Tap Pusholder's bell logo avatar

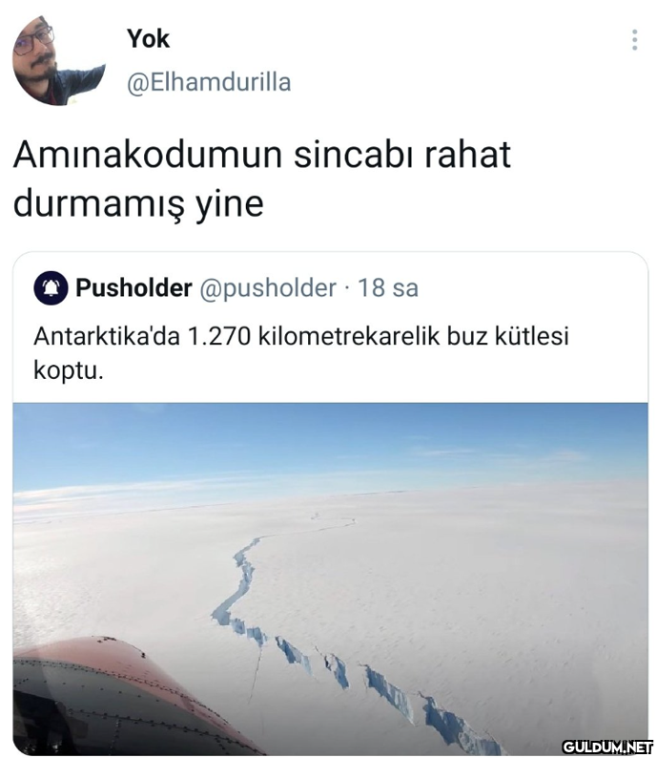[51, 287]
